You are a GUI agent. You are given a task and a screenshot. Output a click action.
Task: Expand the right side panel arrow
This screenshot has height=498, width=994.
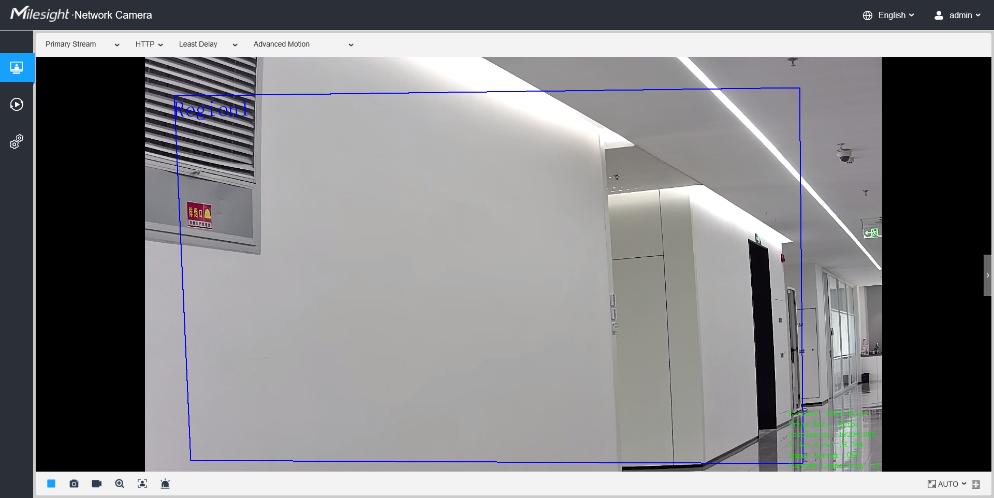point(988,275)
